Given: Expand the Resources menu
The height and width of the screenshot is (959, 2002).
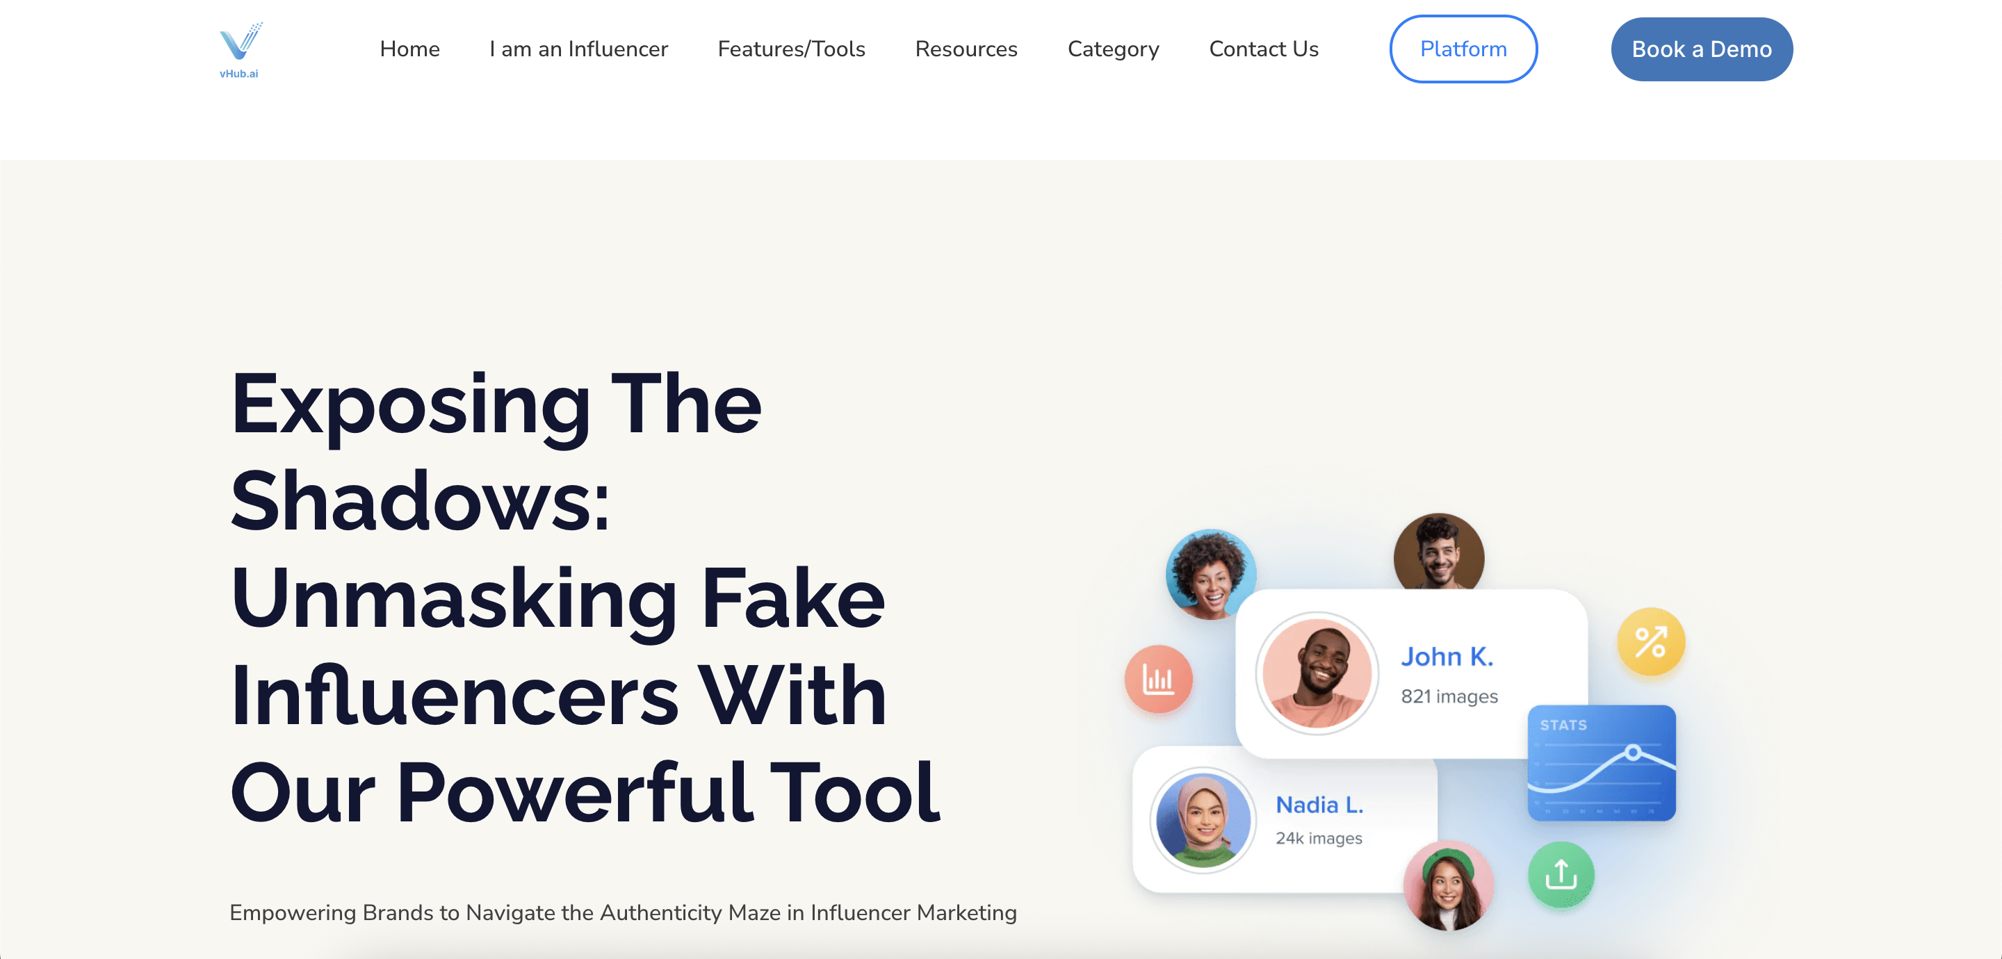Looking at the screenshot, I should click(x=966, y=49).
